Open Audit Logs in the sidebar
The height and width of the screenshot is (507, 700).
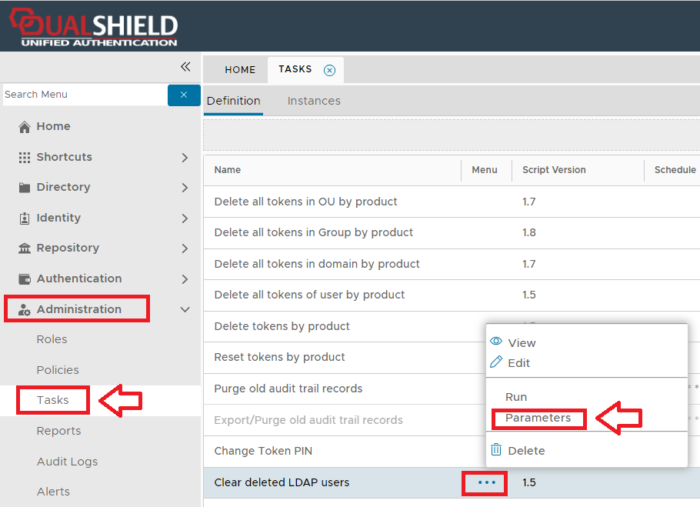tap(67, 462)
